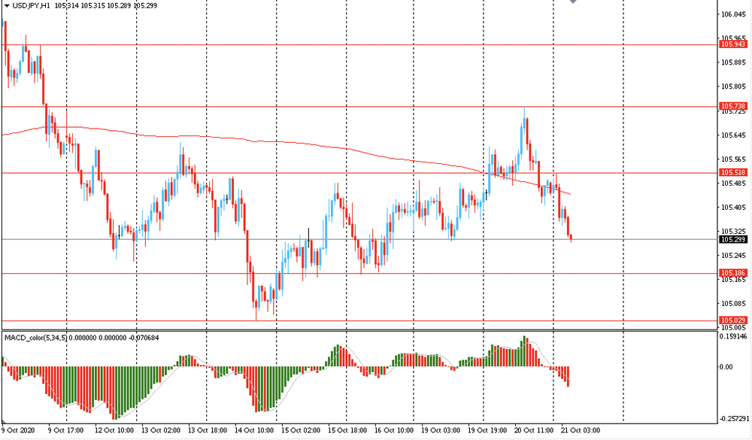Click the 19 Oct 03:00 time label
Viewport: 752px width, 440px height.
[x=441, y=430]
